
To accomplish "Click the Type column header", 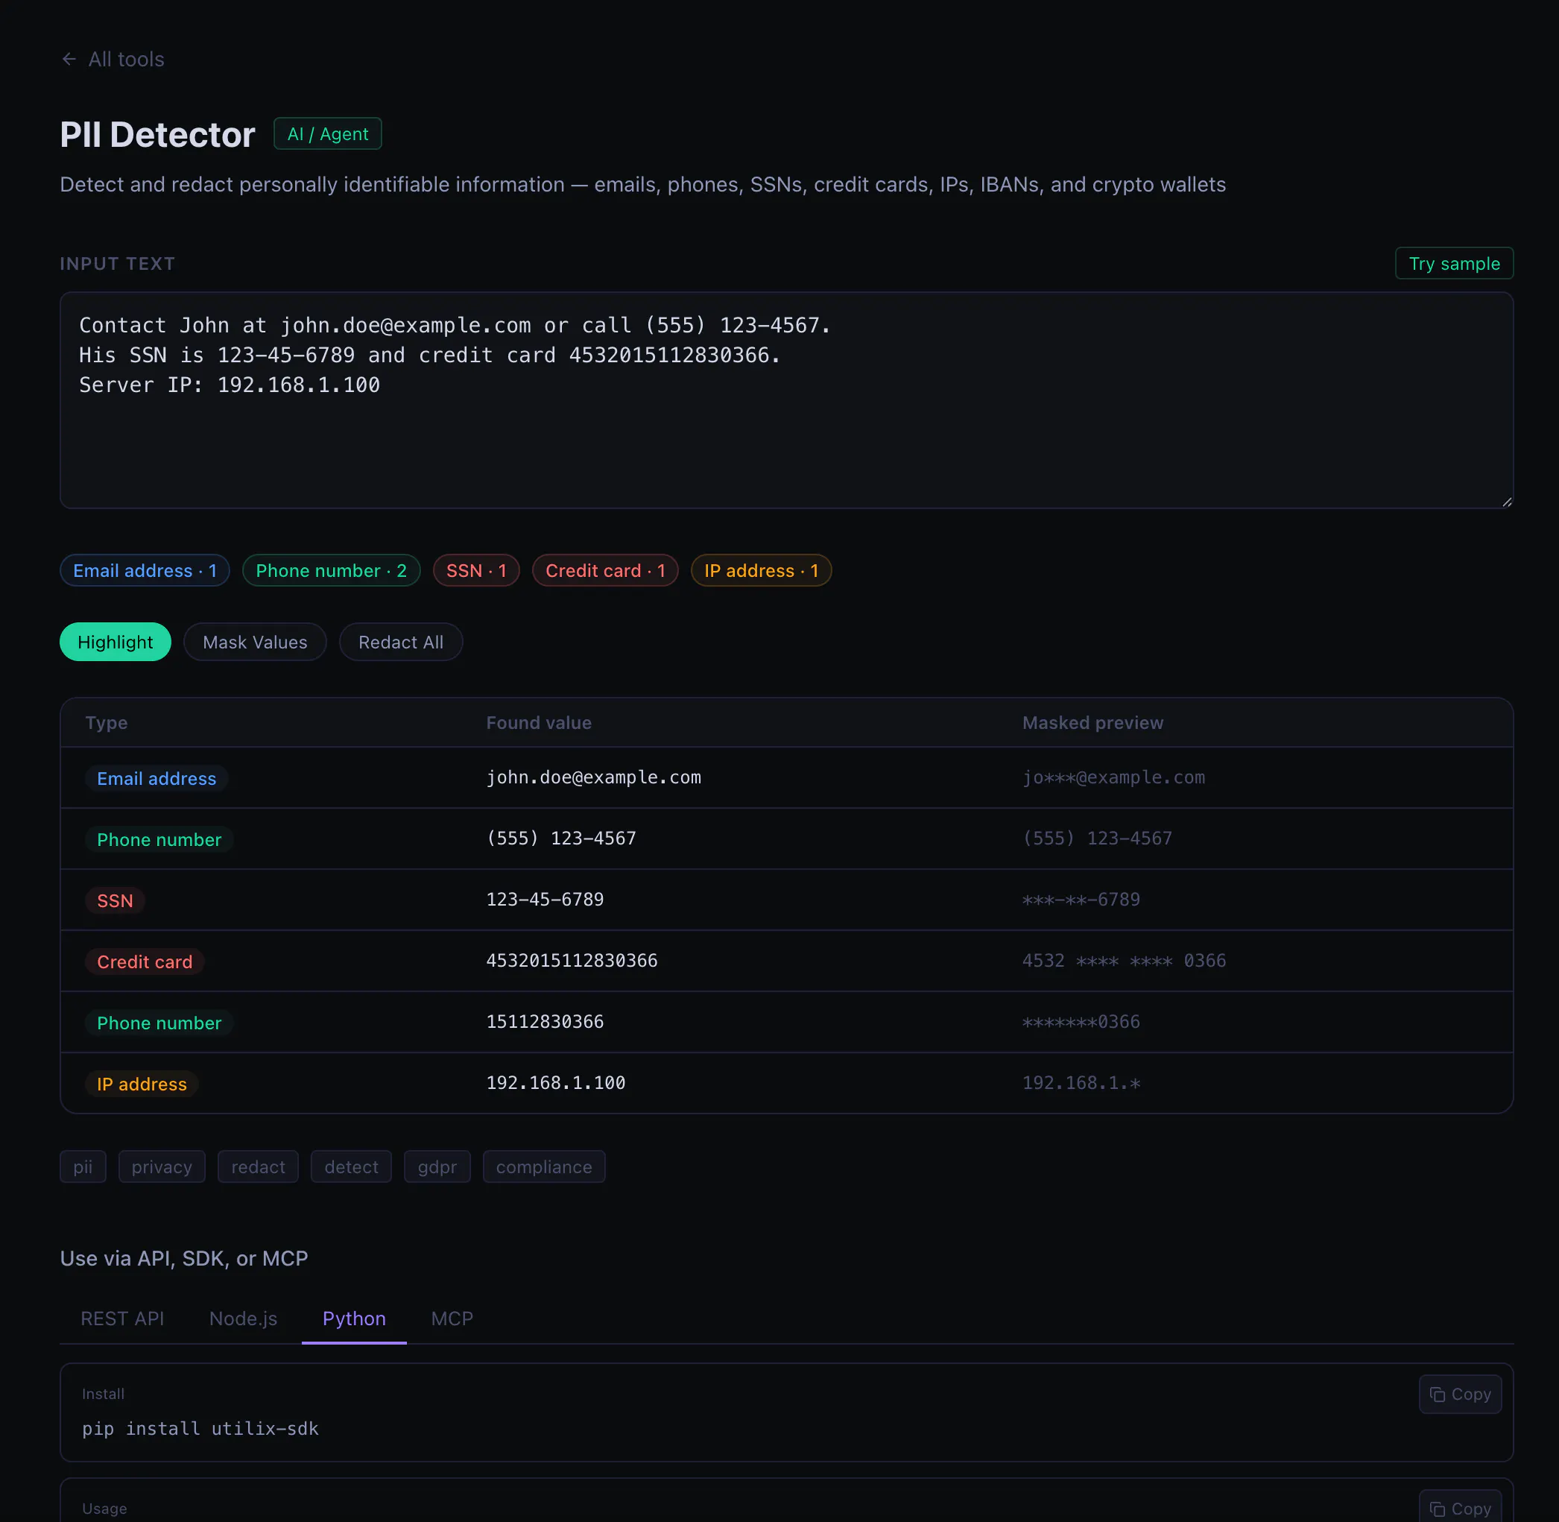I will pos(107,723).
